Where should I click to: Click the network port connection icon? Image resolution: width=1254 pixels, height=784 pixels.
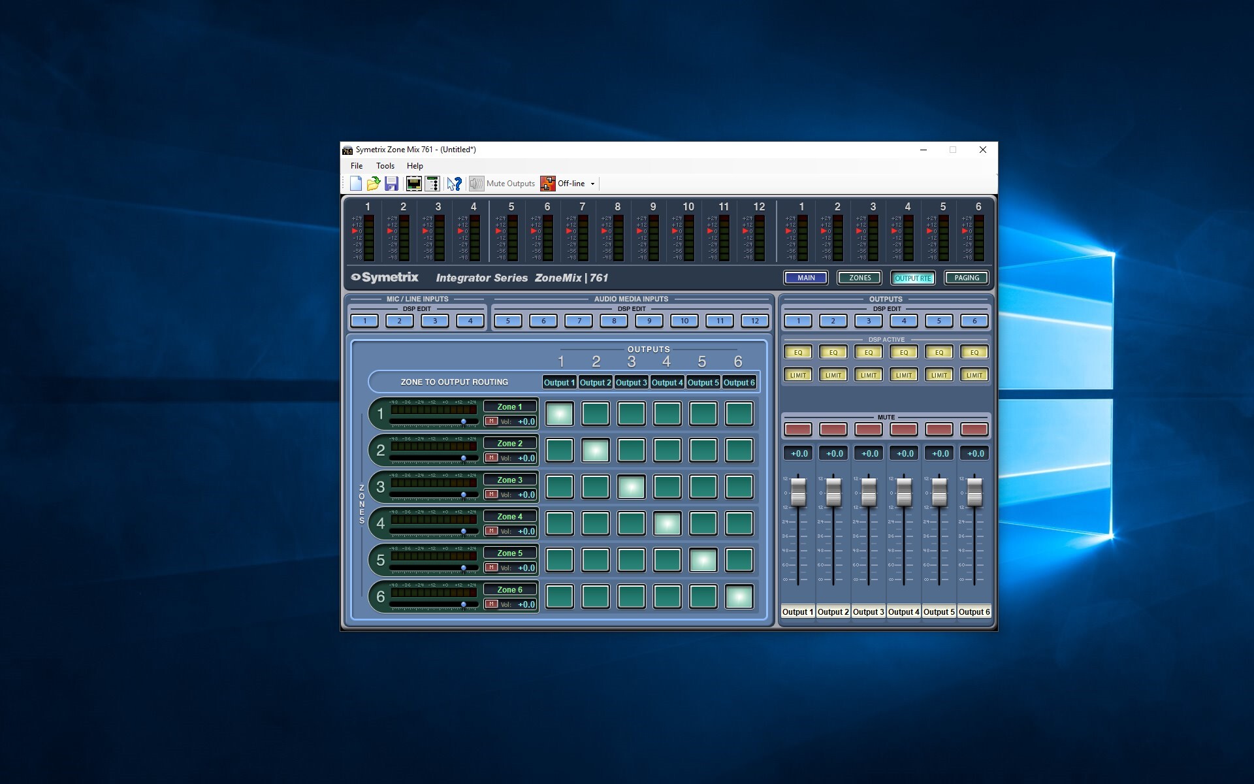pos(413,184)
